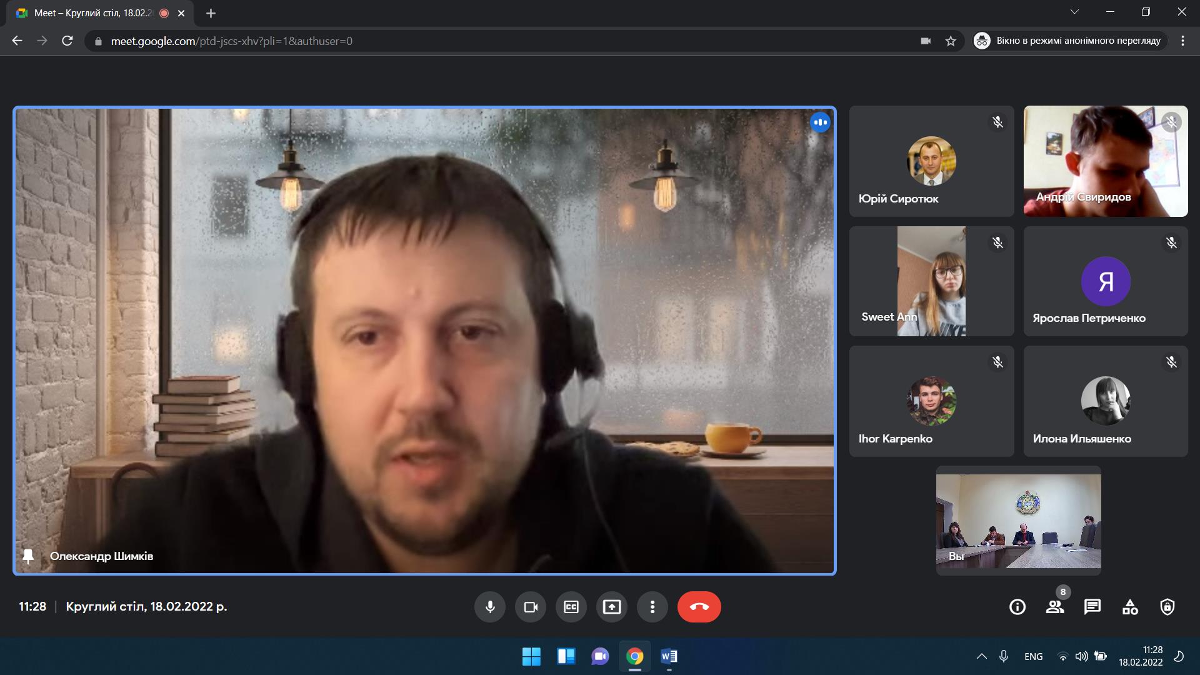Show the participants list
The image size is (1200, 675).
1055,607
